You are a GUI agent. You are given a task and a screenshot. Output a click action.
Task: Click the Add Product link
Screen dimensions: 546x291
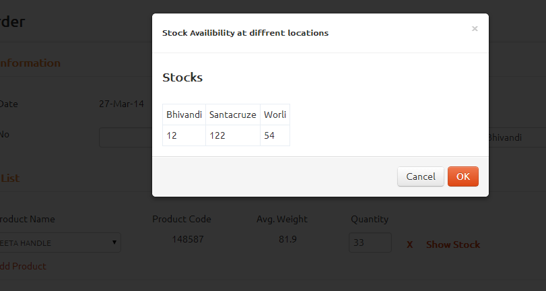(x=24, y=266)
